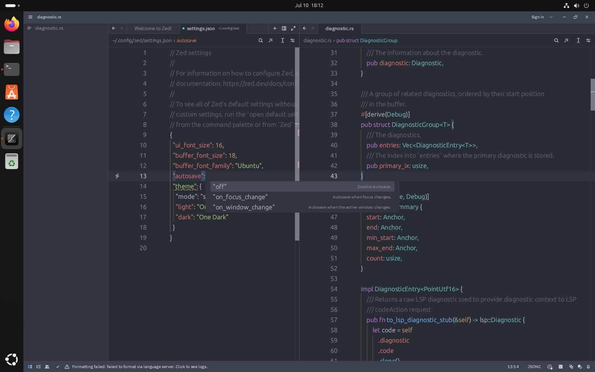Open the collaboration panel icon

[47, 367]
